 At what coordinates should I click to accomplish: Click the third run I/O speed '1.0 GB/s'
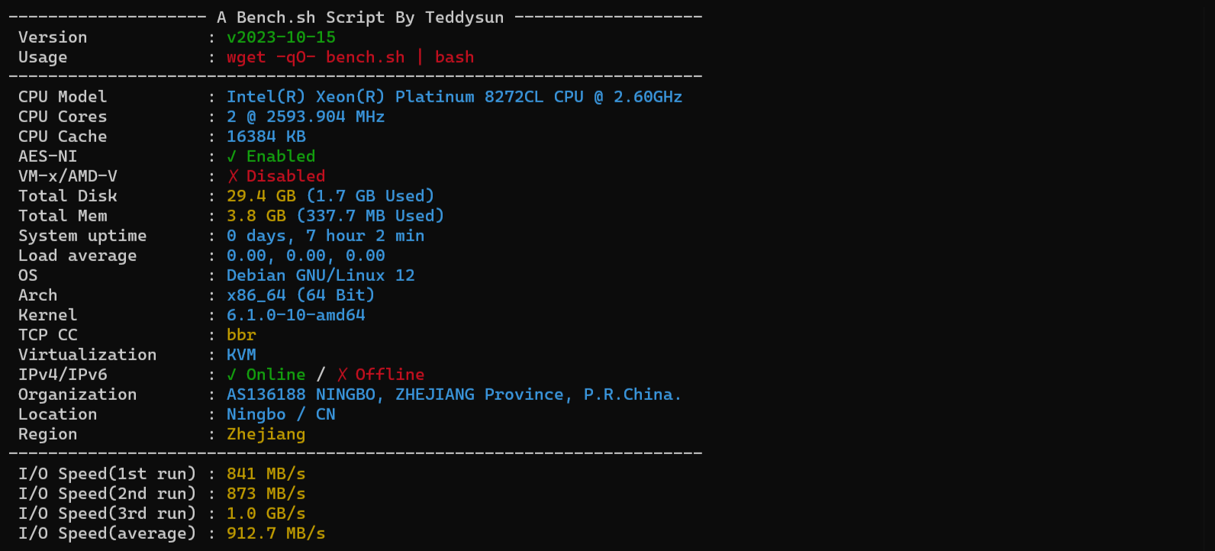tap(266, 514)
